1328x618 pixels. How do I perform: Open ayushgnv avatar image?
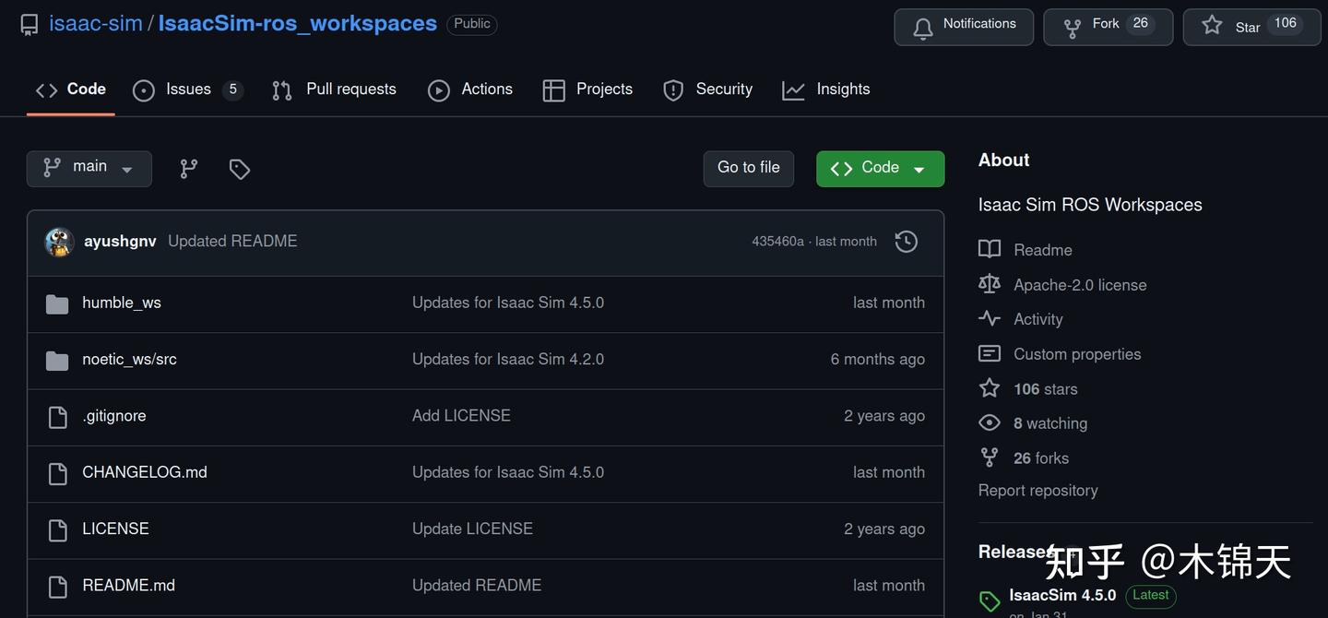pos(59,242)
